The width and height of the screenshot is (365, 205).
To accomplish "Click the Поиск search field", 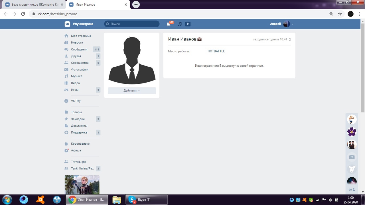I will point(132,24).
